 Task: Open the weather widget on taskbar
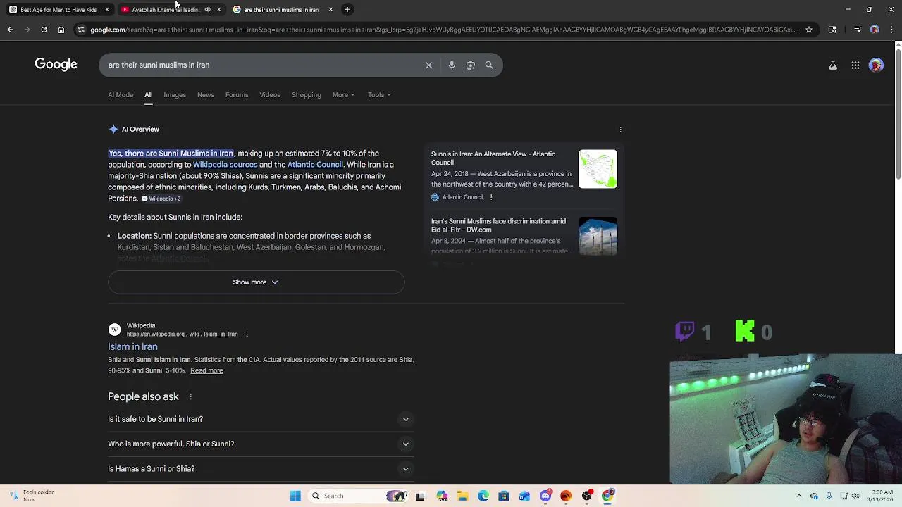point(32,496)
